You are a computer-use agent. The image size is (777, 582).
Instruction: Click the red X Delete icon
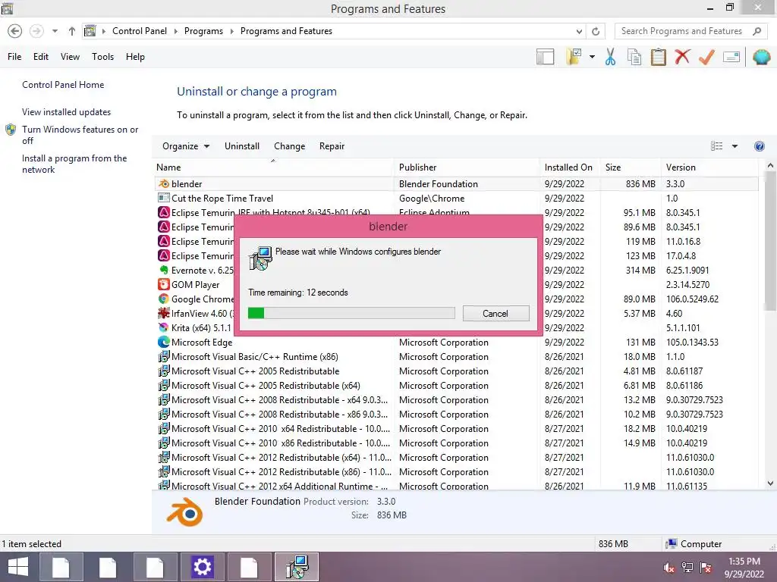682,57
